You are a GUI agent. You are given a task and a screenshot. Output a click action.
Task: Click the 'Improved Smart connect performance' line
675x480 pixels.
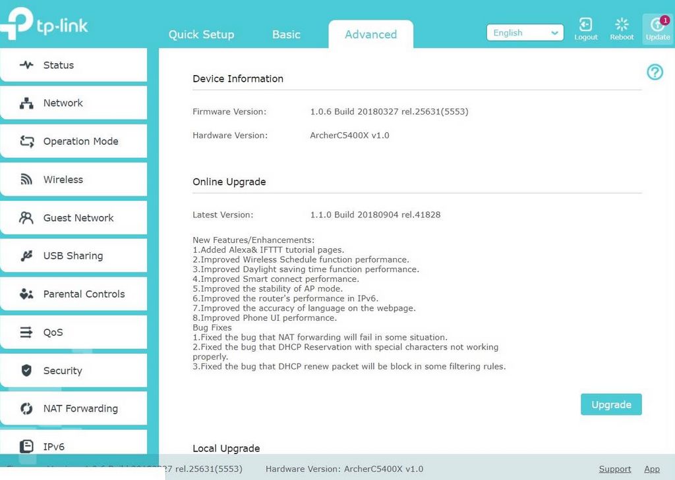(276, 279)
